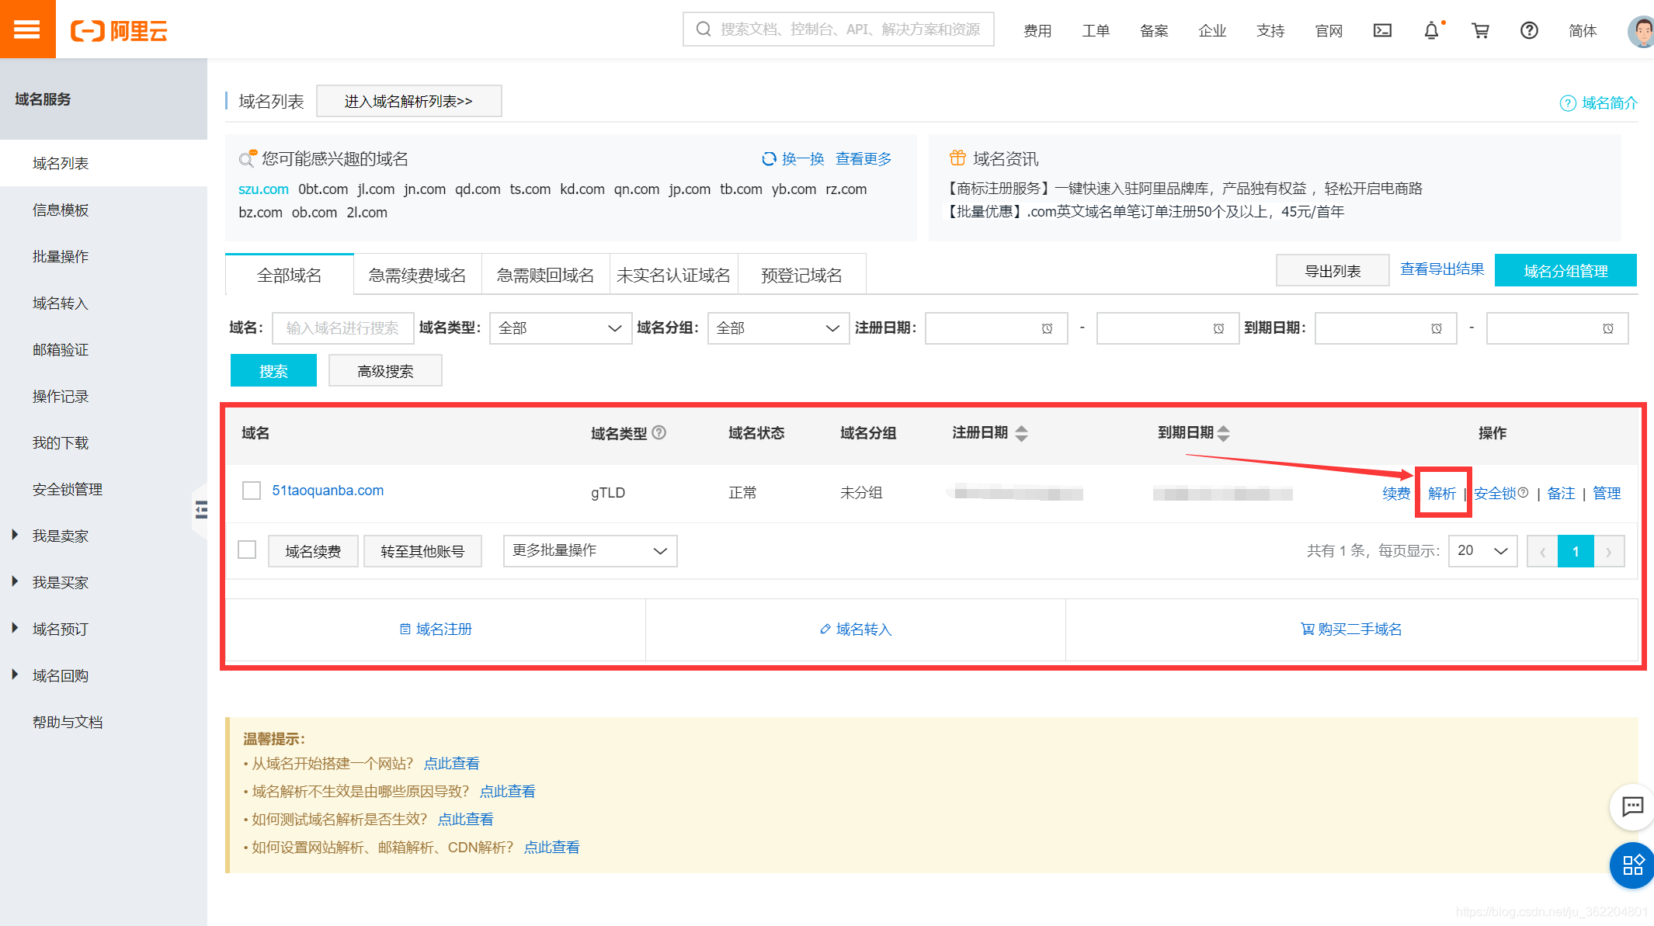The height and width of the screenshot is (926, 1654).
Task: Open the 费用 menu in top bar
Action: coord(1037,29)
